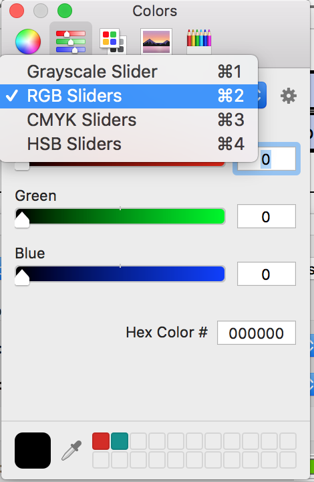Select the red saved color swatch

101,441
